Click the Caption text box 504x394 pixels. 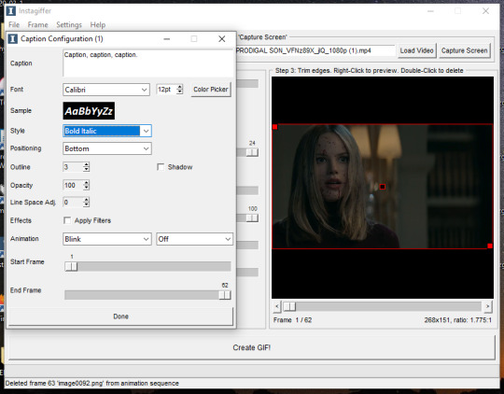pyautogui.click(x=148, y=63)
